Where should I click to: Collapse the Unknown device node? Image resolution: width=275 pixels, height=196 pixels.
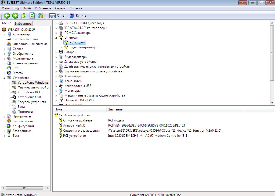pyautogui.click(x=56, y=38)
